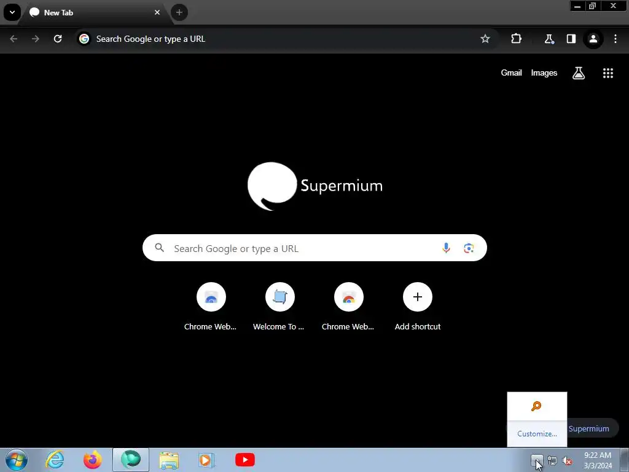Open Windows Media Player from taskbar
Image resolution: width=629 pixels, height=472 pixels.
pos(207,460)
